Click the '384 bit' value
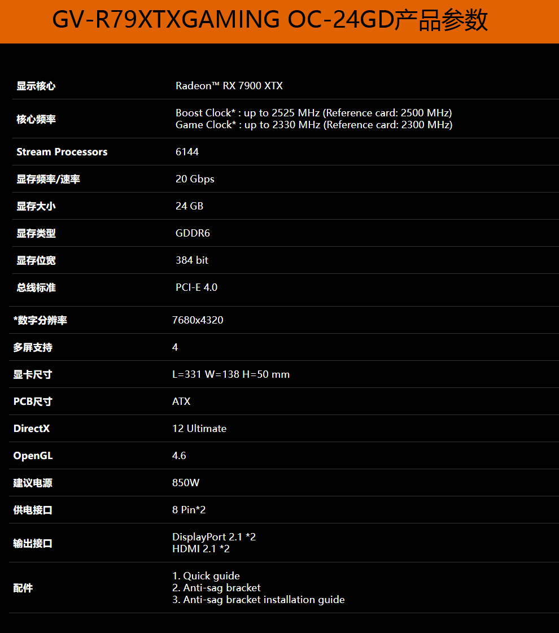 [192, 260]
